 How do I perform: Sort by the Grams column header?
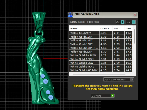tap(106, 28)
